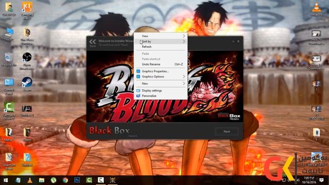Open Camtasia Studio 7 desktop shortcut

(9, 111)
